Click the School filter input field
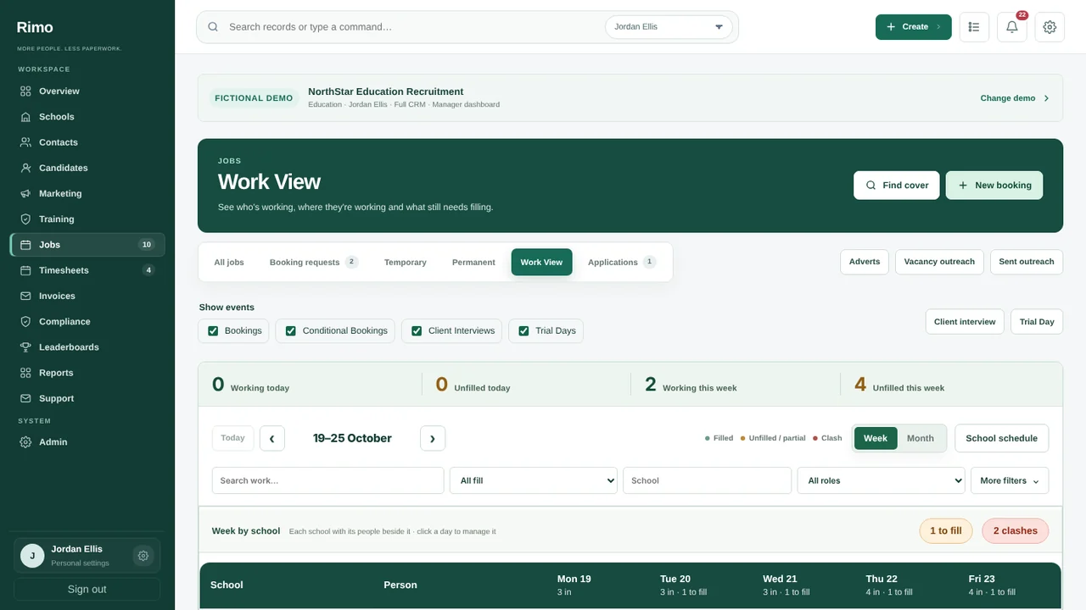 [x=708, y=480]
